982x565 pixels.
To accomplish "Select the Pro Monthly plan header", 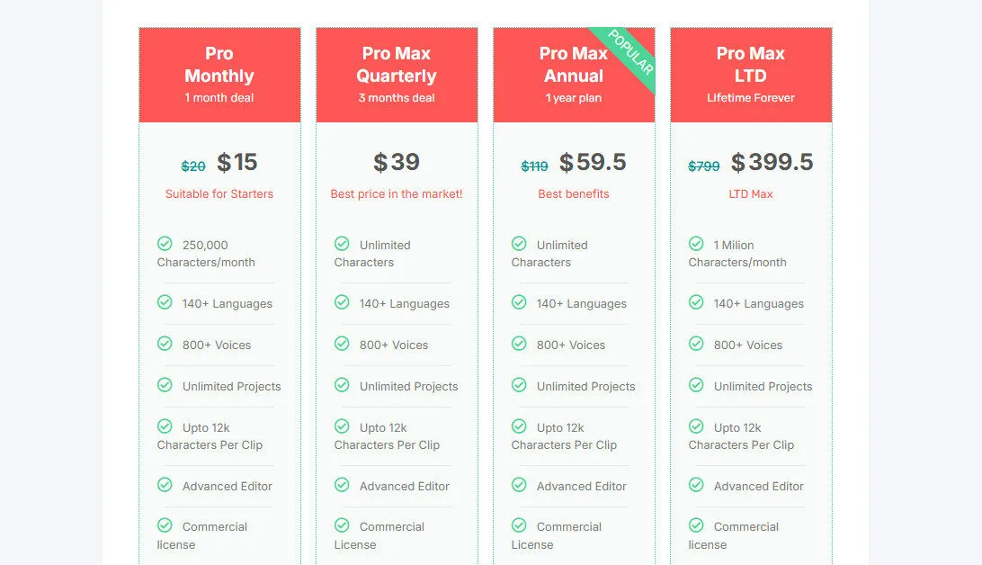I will pos(219,74).
